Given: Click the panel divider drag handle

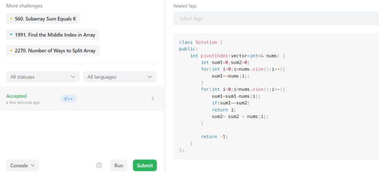Looking at the screenshot, I should pyautogui.click(x=165, y=46).
